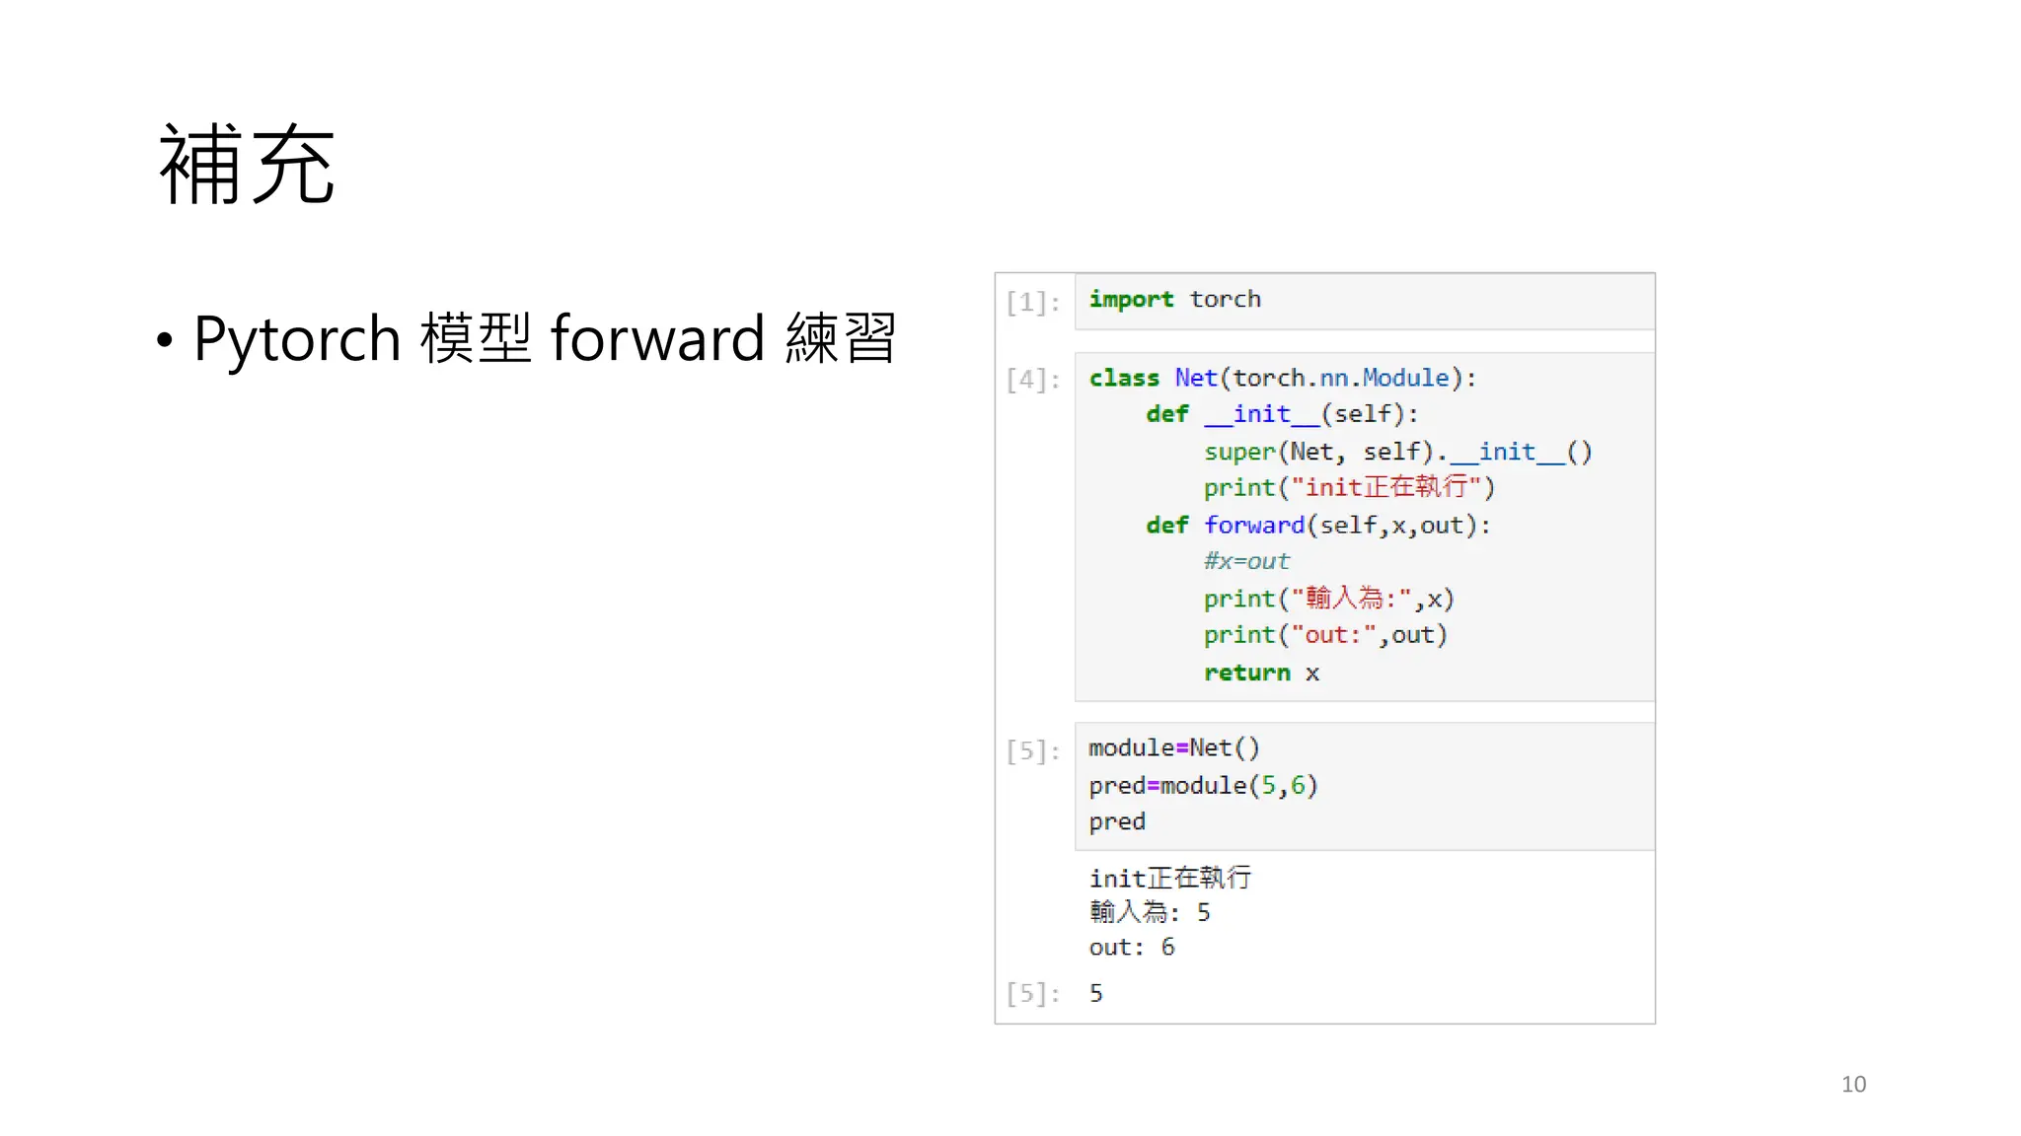This screenshot has width=2021, height=1136.
Task: Click the [1]: cell prompt label
Action: (x=1032, y=302)
